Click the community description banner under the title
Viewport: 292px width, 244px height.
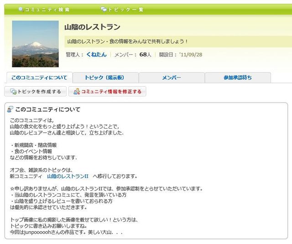[178, 42]
